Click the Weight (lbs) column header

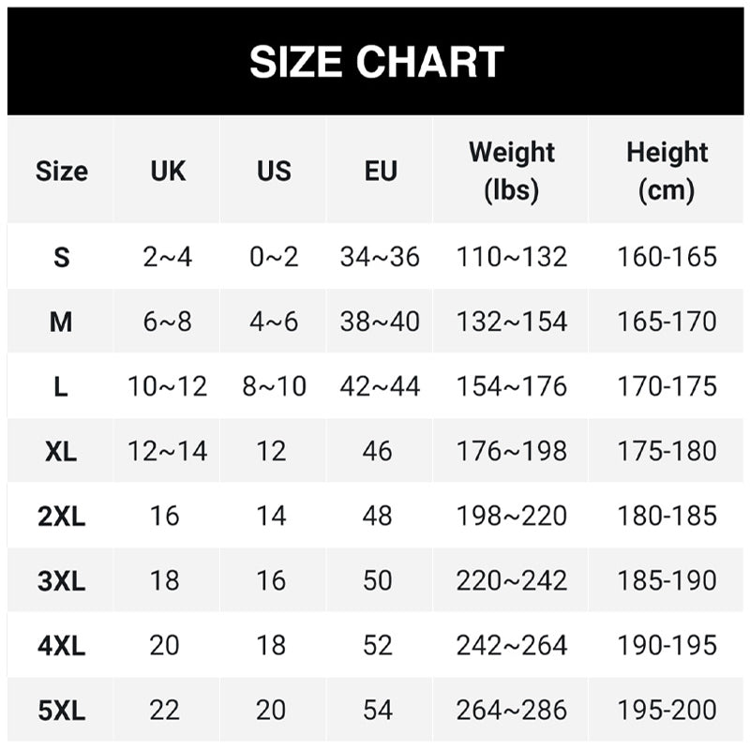pyautogui.click(x=512, y=171)
